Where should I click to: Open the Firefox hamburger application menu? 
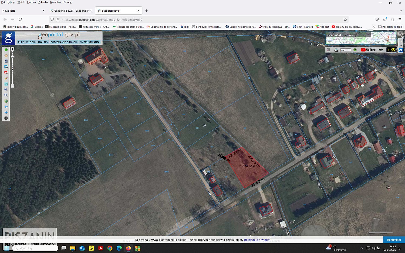tap(400, 19)
